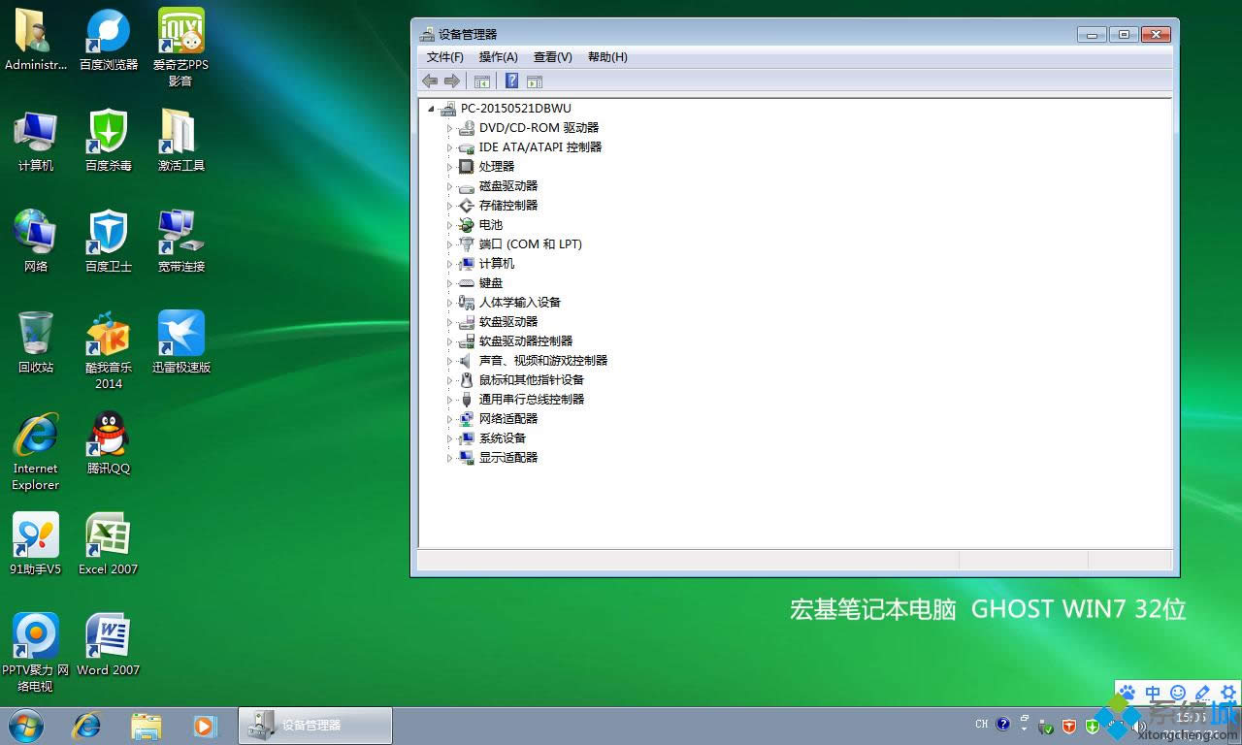Open 百度杀毒 desktop shortcut icon

[108, 132]
